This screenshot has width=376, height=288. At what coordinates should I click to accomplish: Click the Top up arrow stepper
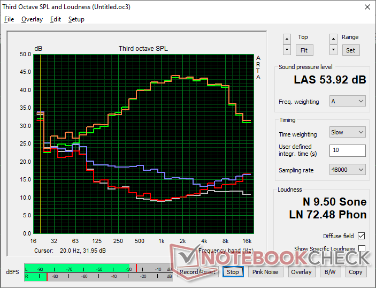(x=287, y=39)
